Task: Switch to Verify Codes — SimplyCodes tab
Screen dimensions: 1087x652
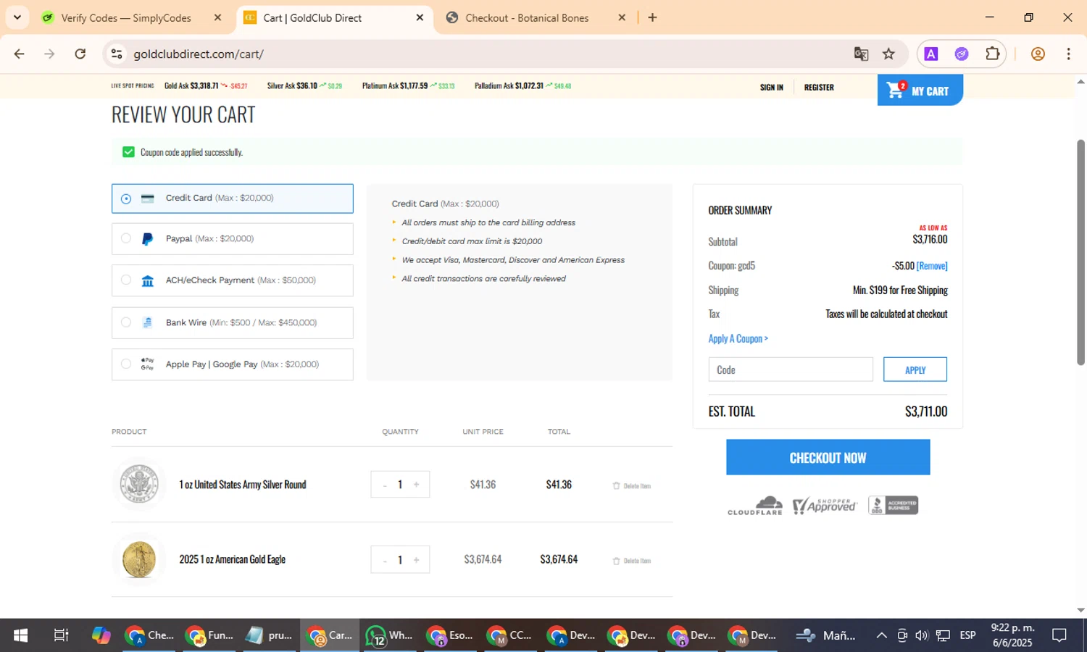Action: (x=125, y=17)
